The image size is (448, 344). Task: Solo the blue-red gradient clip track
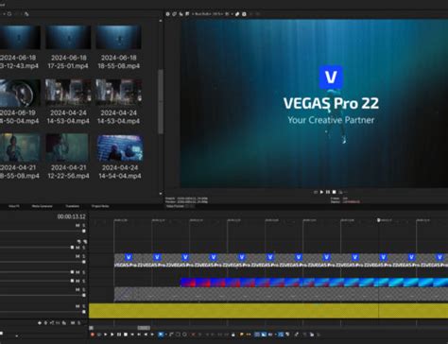point(84,281)
